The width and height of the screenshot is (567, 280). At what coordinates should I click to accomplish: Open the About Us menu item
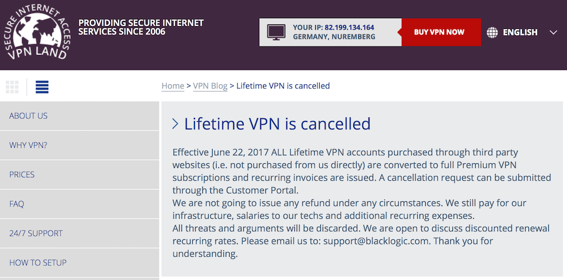click(x=28, y=116)
